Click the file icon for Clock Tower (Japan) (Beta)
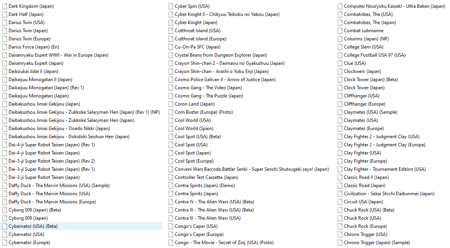450x248 pixels. (x=340, y=80)
